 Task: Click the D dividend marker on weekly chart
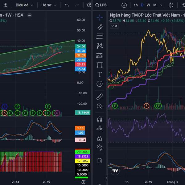click(x=57, y=113)
